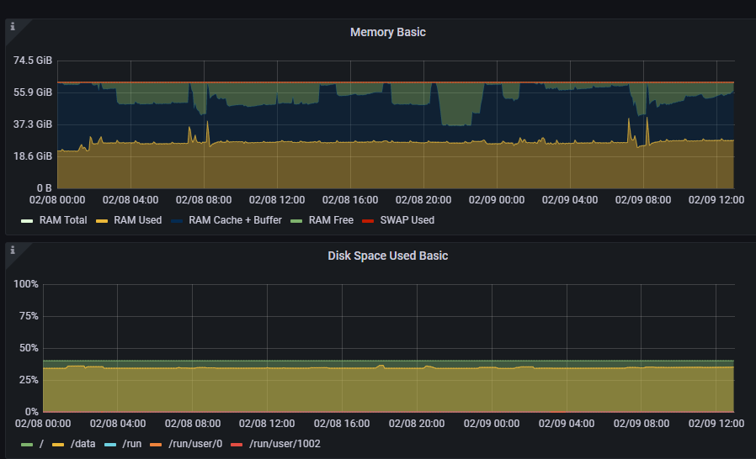Toggle /run series in disk legend
This screenshot has height=459, width=756.
[131, 444]
